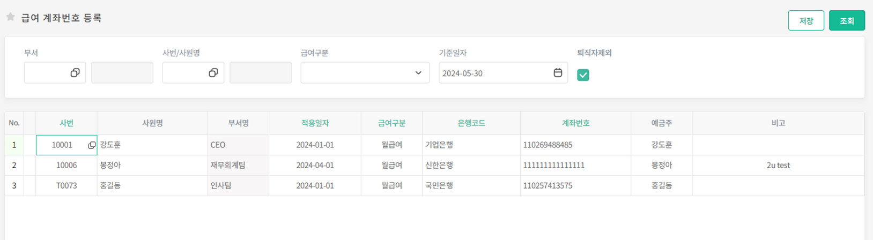Click the lookup icon in the 10001 cell
873x240 pixels.
pos(92,145)
